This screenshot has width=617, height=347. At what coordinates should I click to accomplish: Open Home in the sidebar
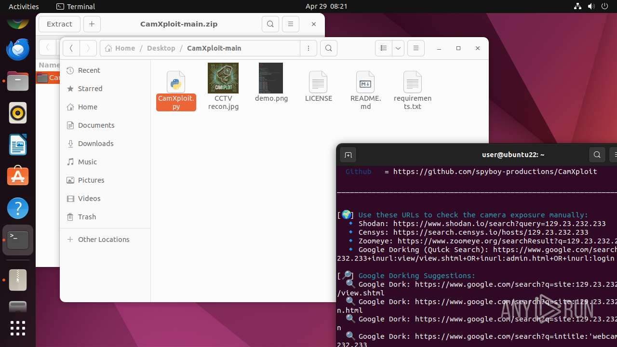(105, 107)
